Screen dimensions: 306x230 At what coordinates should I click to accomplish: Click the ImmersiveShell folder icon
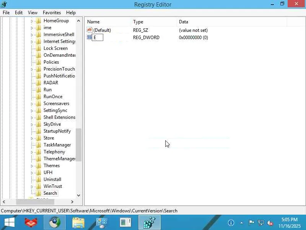(39, 34)
